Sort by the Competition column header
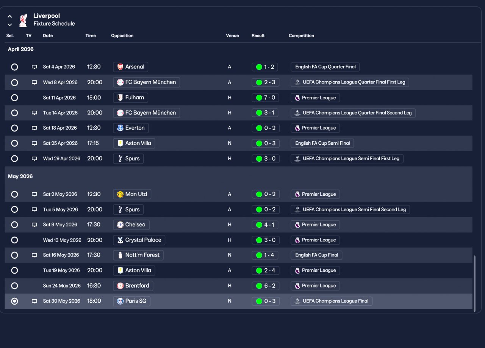 pyautogui.click(x=301, y=36)
